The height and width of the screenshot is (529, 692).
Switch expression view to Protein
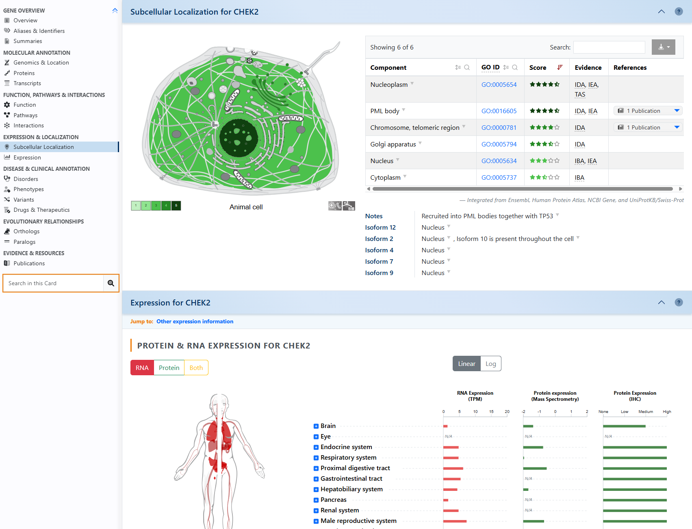point(169,368)
